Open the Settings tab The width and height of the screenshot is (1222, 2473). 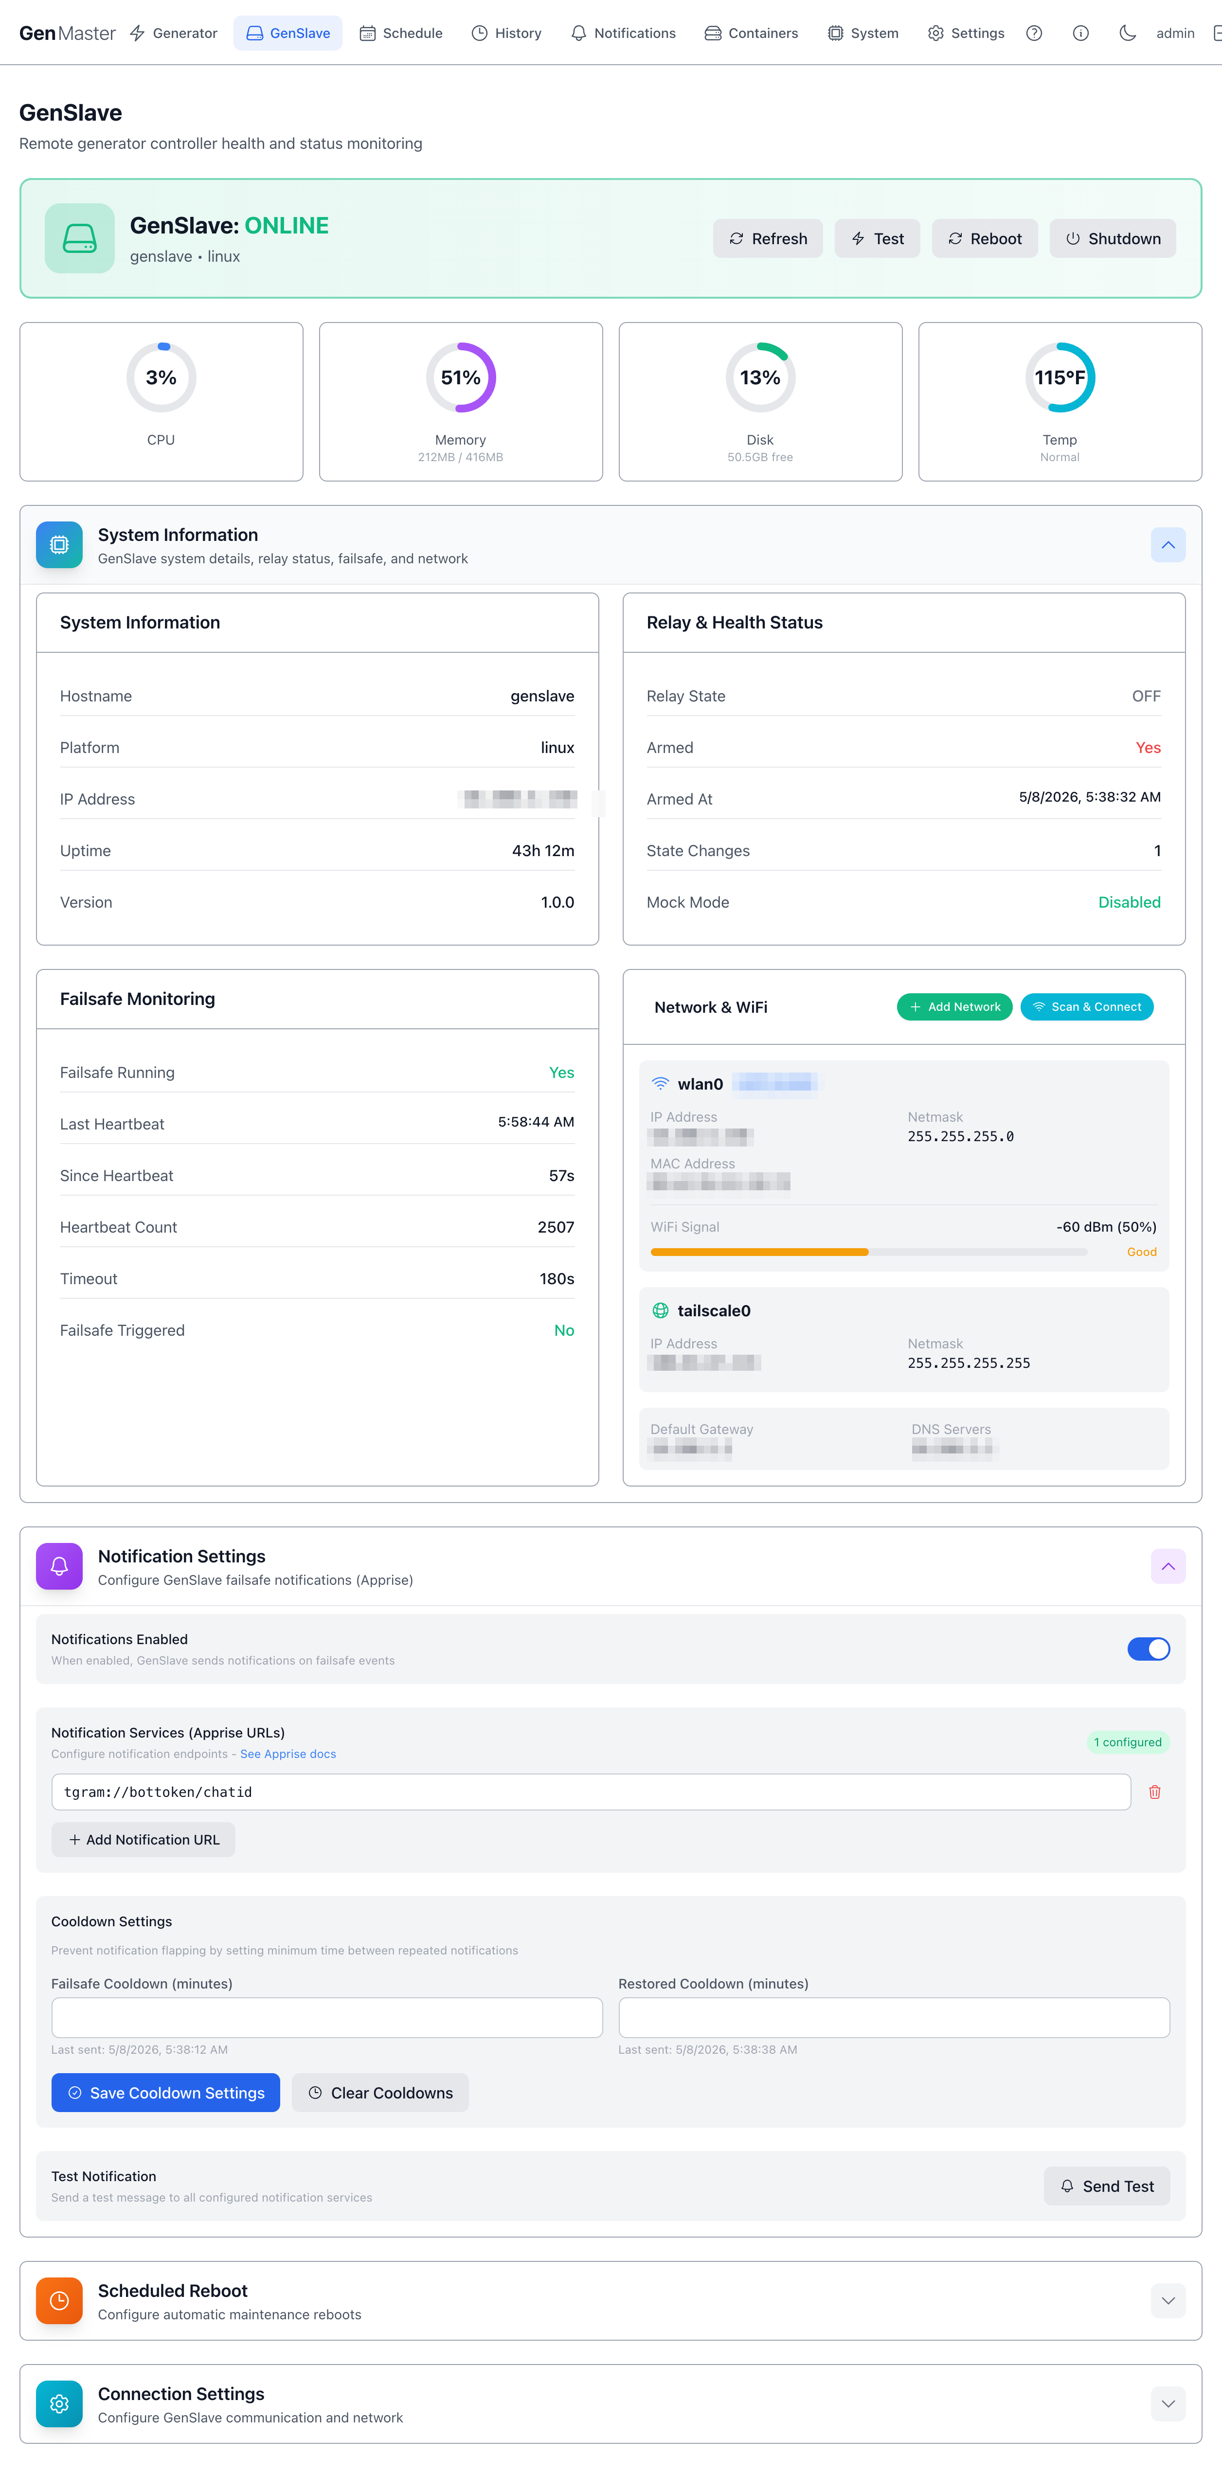pyautogui.click(x=966, y=33)
